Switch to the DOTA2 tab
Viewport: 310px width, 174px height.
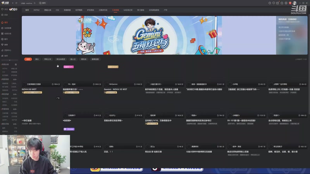coord(36,10)
